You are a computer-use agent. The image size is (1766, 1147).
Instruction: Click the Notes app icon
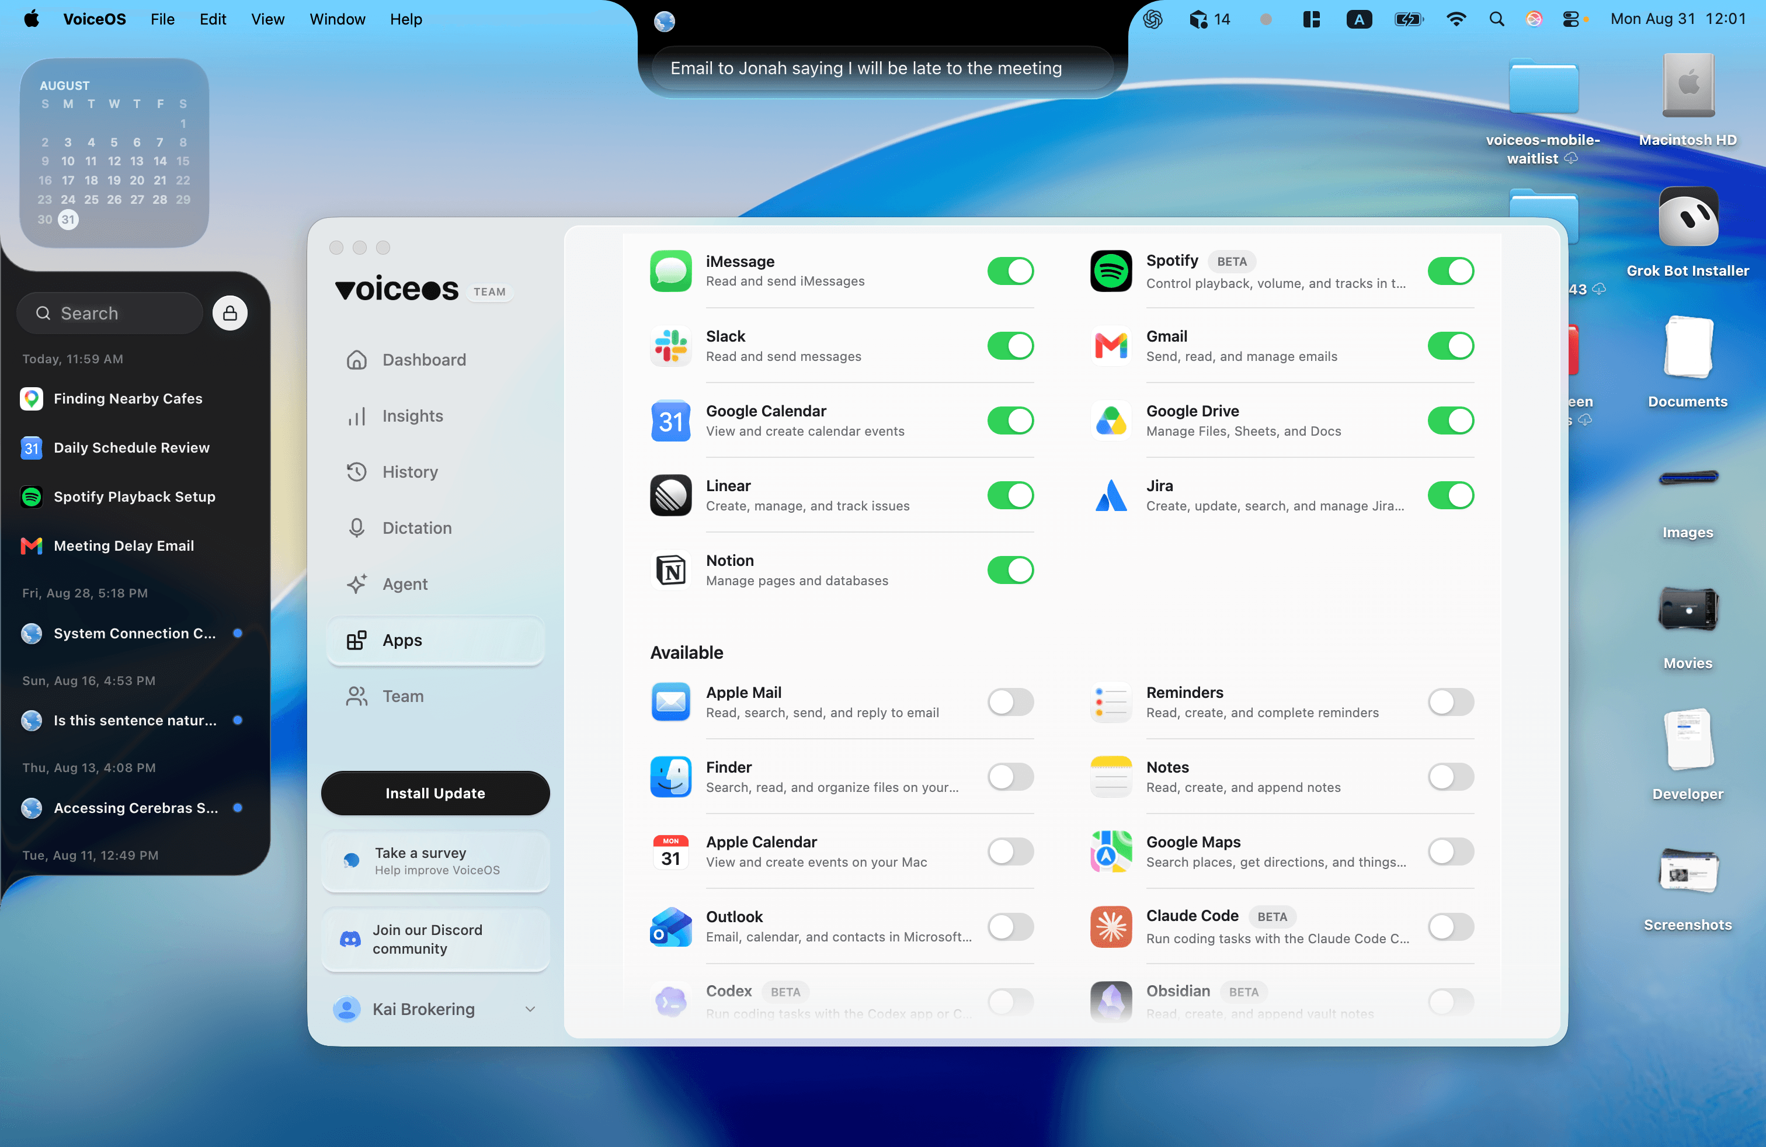(x=1111, y=777)
